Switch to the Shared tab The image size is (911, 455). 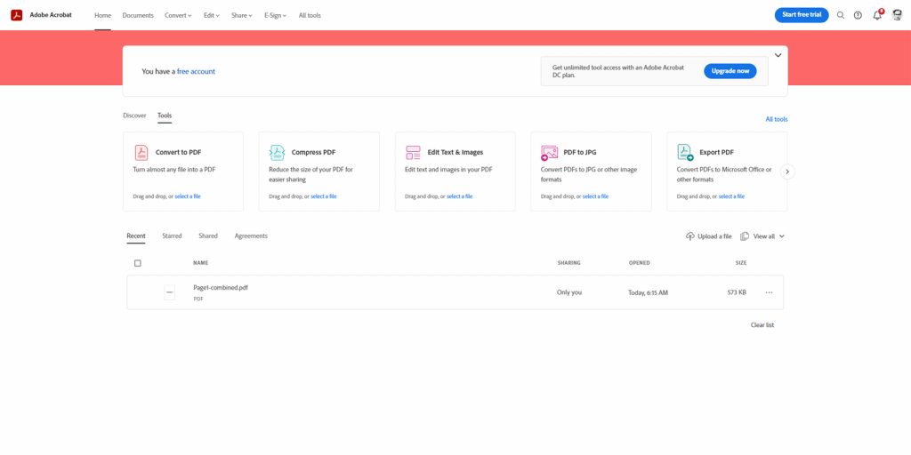pyautogui.click(x=208, y=236)
